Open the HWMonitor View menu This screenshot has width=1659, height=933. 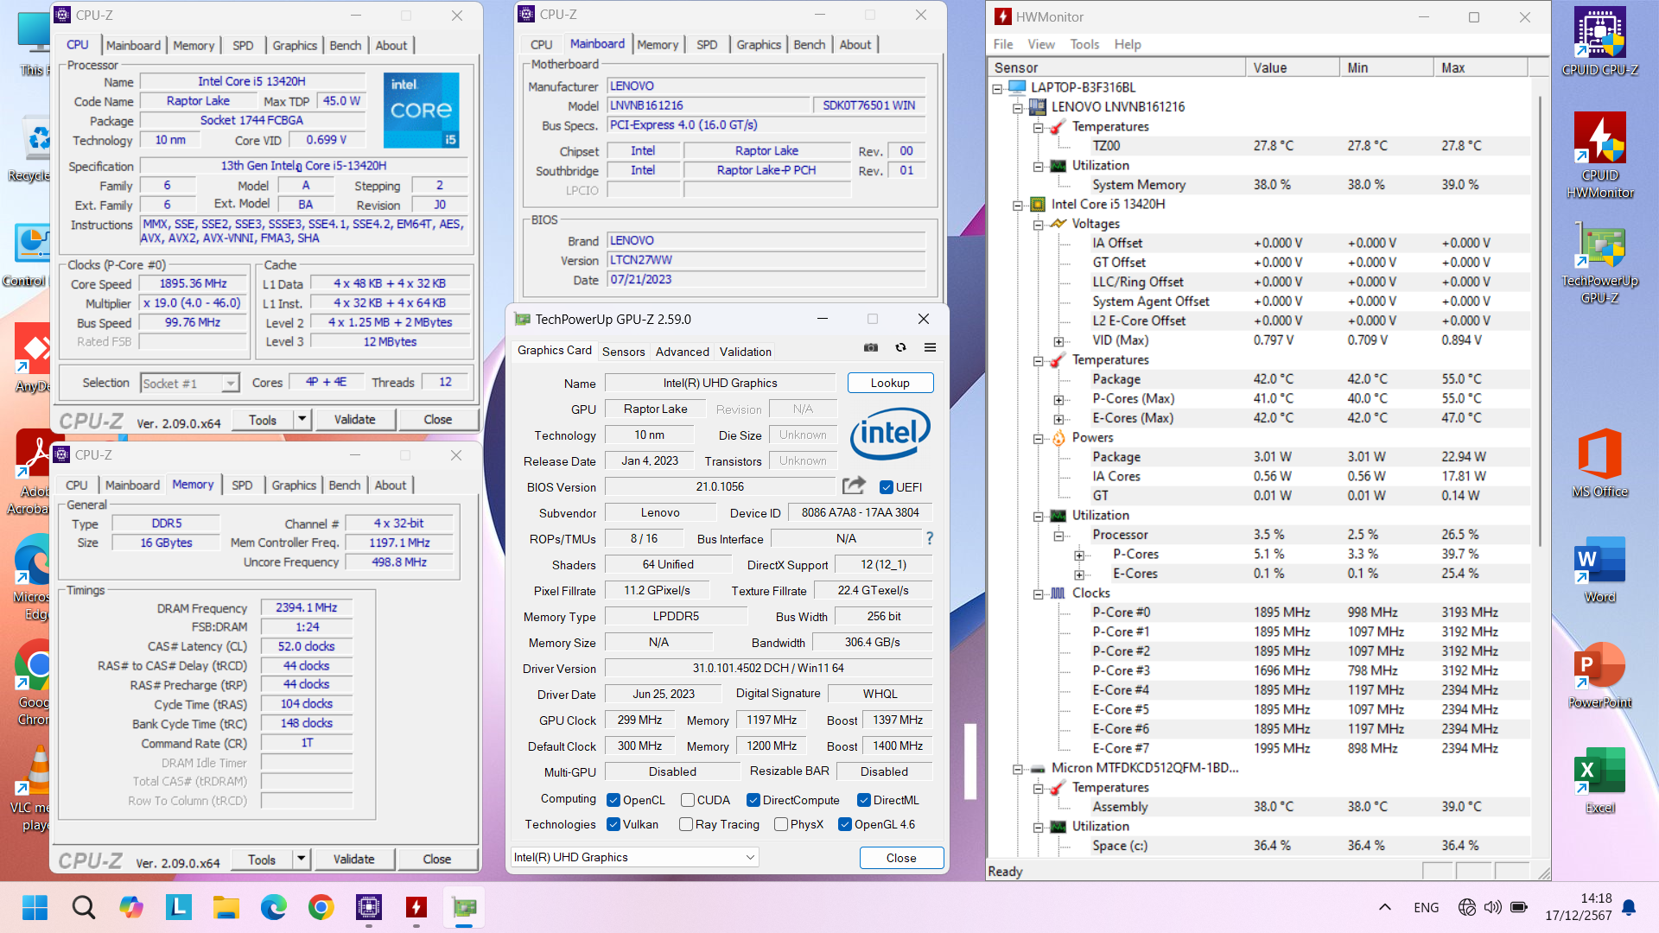[x=1041, y=44]
